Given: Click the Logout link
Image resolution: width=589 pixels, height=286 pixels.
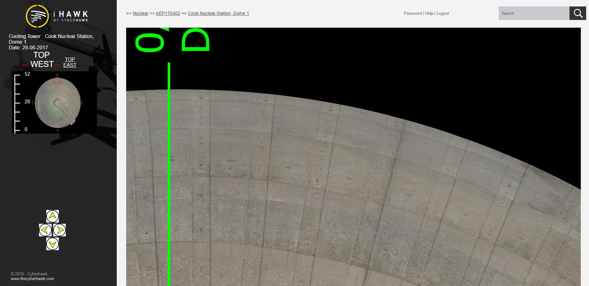Looking at the screenshot, I should [x=443, y=13].
